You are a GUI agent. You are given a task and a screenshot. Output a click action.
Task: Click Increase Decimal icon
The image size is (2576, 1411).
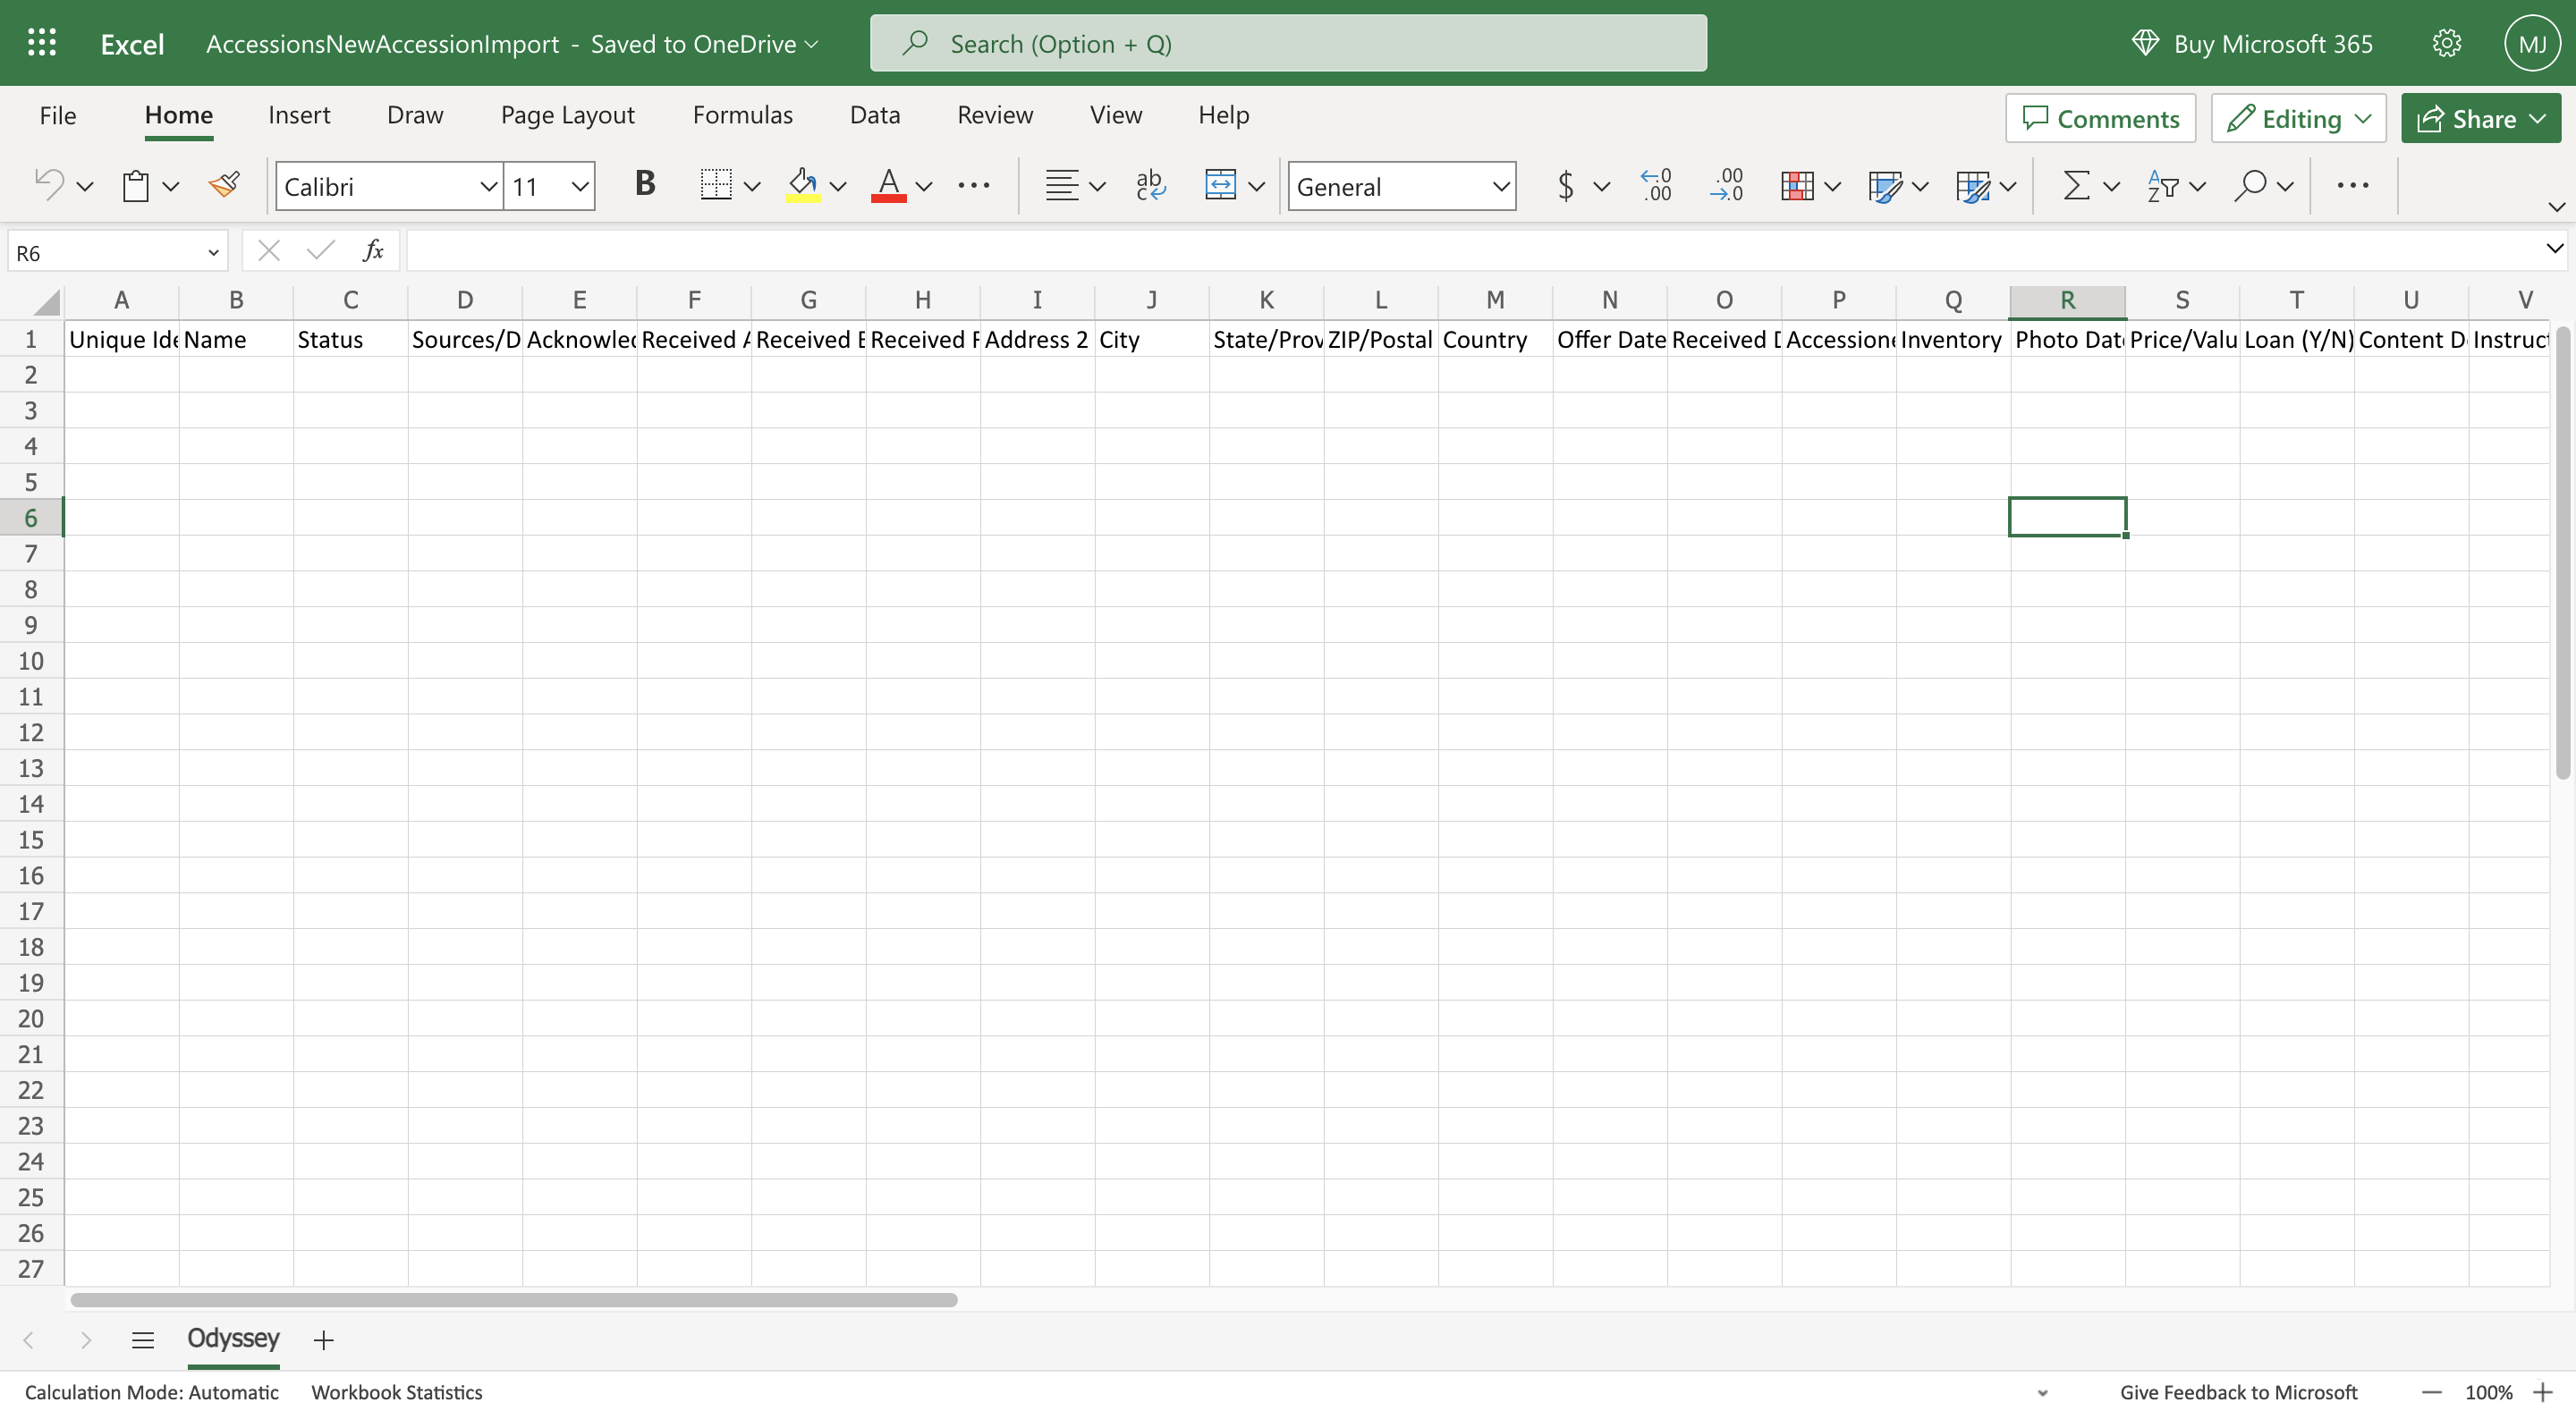pos(1656,185)
